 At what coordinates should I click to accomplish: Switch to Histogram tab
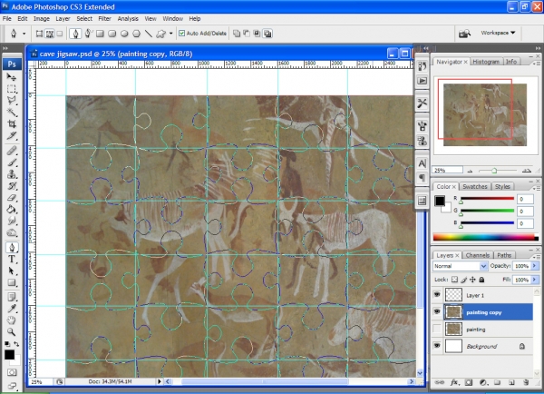pos(486,62)
